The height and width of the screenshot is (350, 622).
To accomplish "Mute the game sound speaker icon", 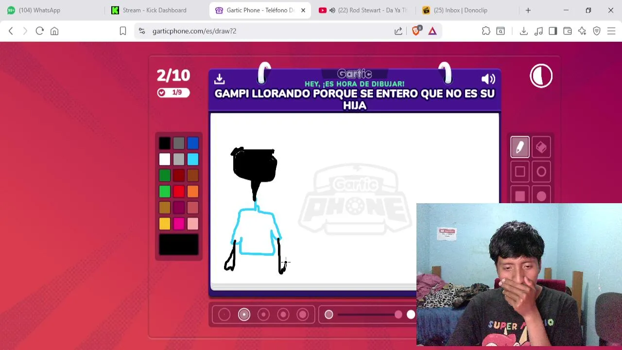I will [x=488, y=79].
